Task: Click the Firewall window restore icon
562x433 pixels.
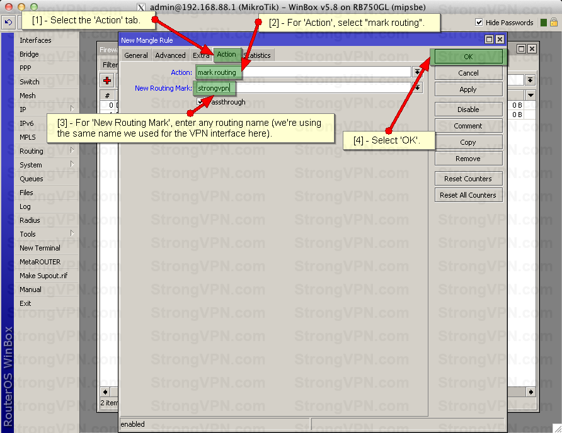Action: (521, 48)
